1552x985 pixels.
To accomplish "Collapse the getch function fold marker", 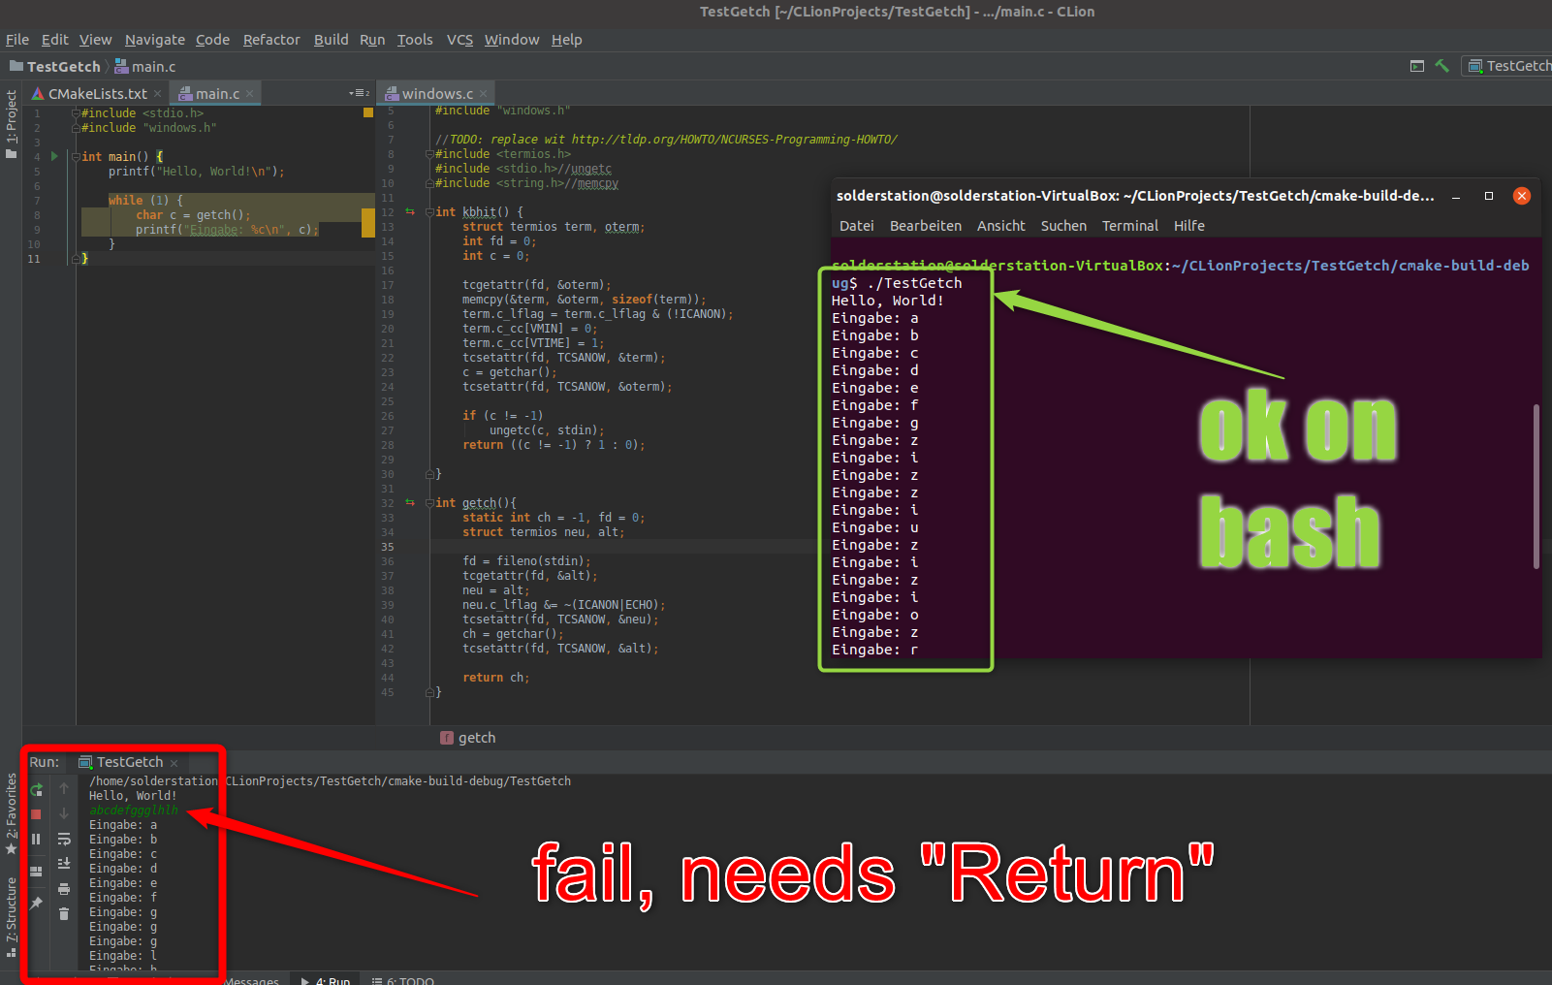I will pyautogui.click(x=429, y=502).
